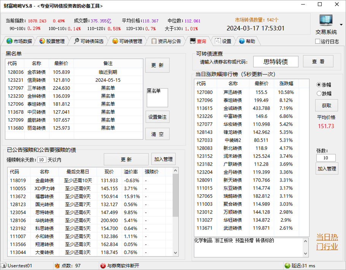The width and height of the screenshot is (346, 270).
Task: Select 丽岛转债 row in the blacklist
Action: pyautogui.click(x=74, y=128)
